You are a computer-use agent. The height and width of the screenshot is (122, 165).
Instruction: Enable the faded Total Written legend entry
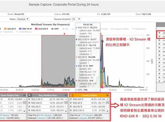tap(24, 32)
